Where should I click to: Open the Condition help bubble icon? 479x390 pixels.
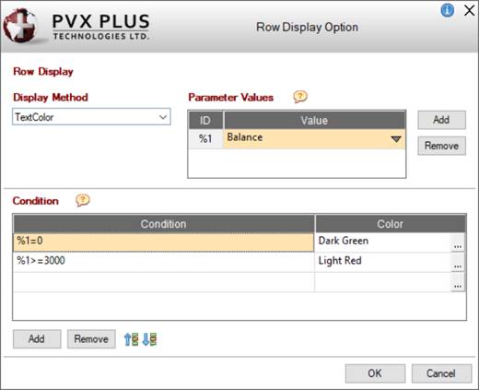pyautogui.click(x=83, y=200)
